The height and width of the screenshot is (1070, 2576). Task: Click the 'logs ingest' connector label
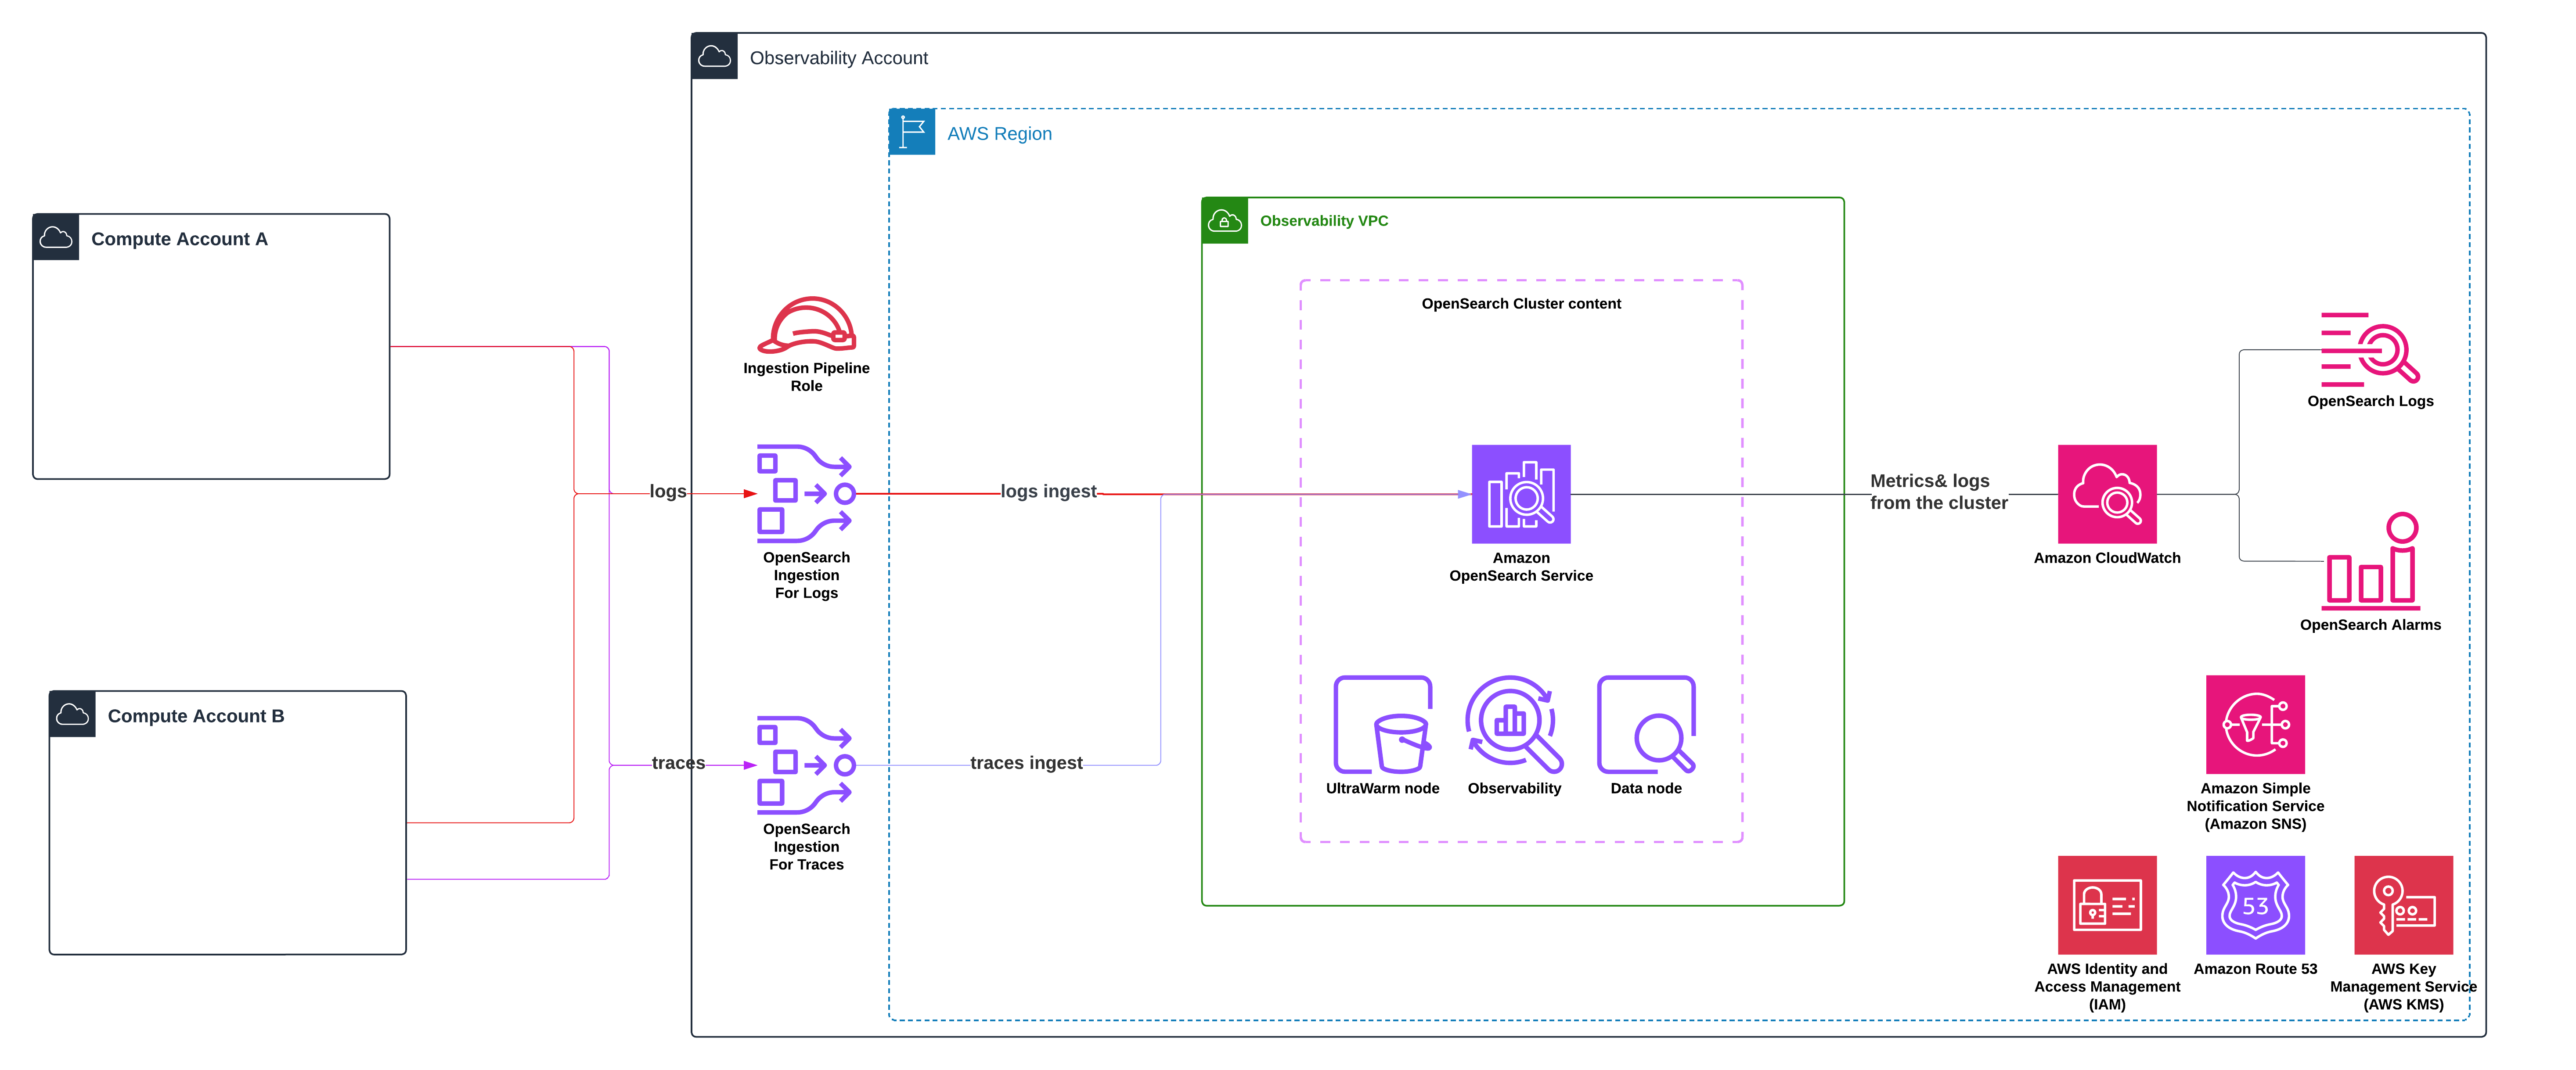click(1048, 491)
